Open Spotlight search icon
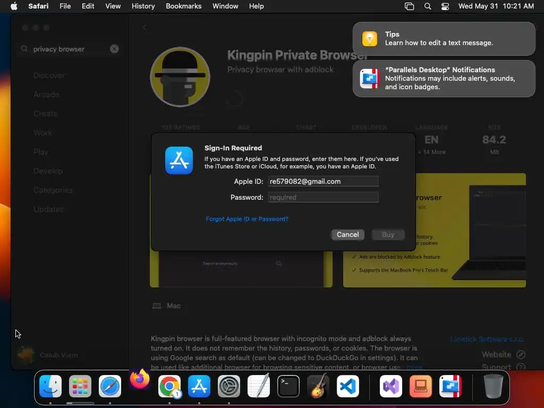Image resolution: width=544 pixels, height=408 pixels. (428, 6)
